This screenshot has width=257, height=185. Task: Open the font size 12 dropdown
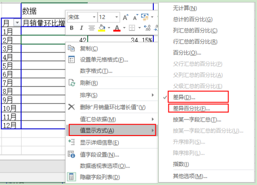coord(117,17)
